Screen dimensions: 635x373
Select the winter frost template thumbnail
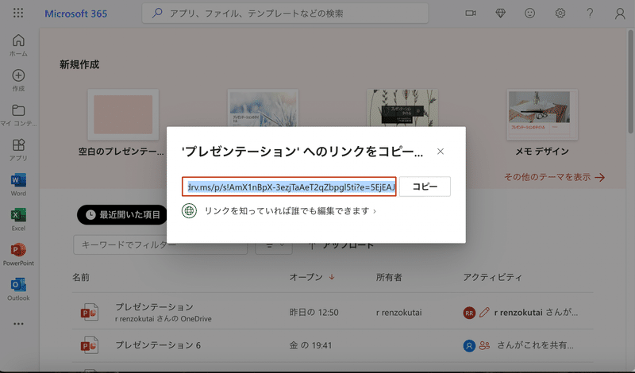tap(263, 108)
